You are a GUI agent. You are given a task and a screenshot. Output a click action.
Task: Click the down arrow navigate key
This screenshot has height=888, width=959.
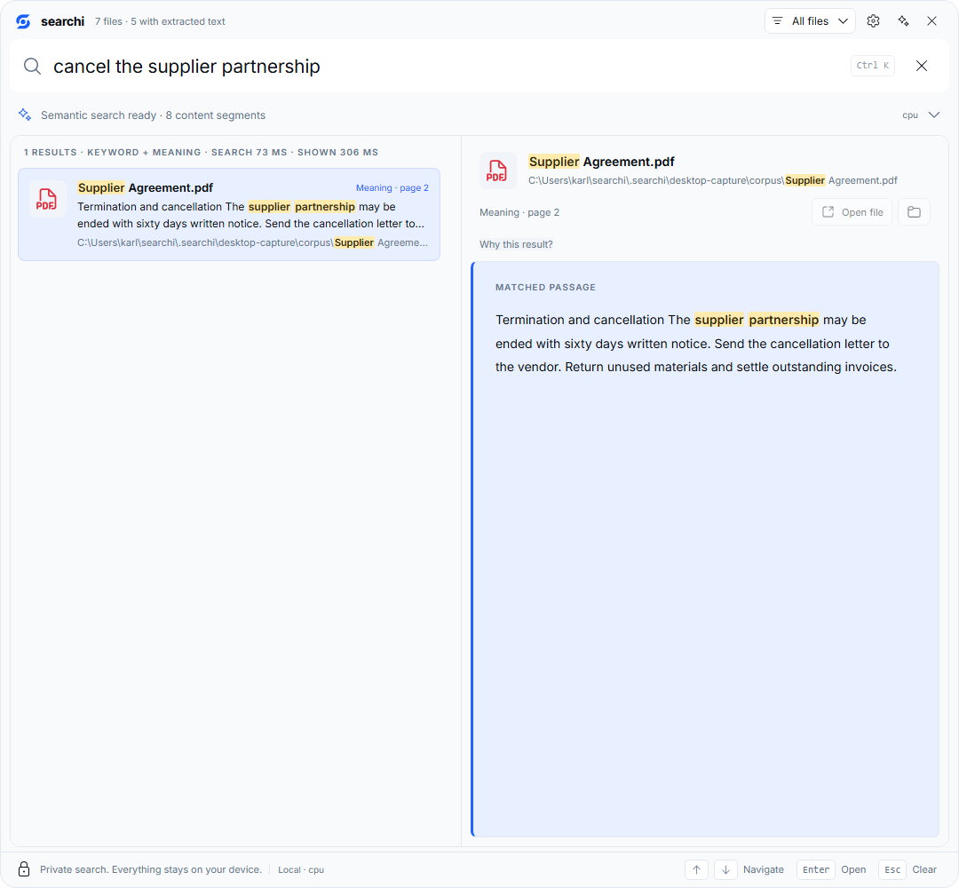725,869
